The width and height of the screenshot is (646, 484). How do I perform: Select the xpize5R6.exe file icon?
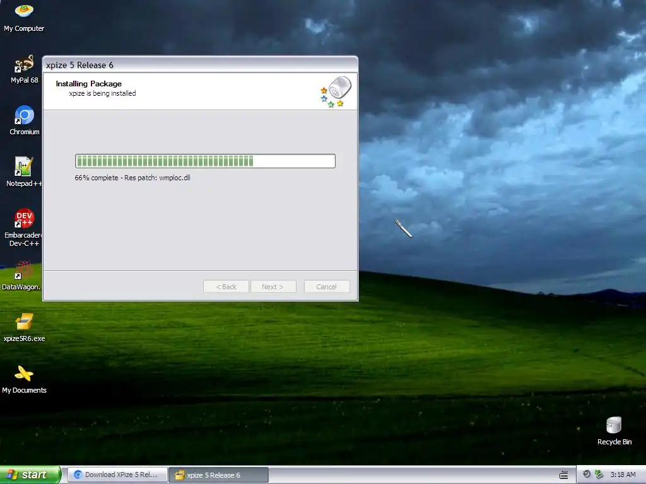pyautogui.click(x=24, y=328)
